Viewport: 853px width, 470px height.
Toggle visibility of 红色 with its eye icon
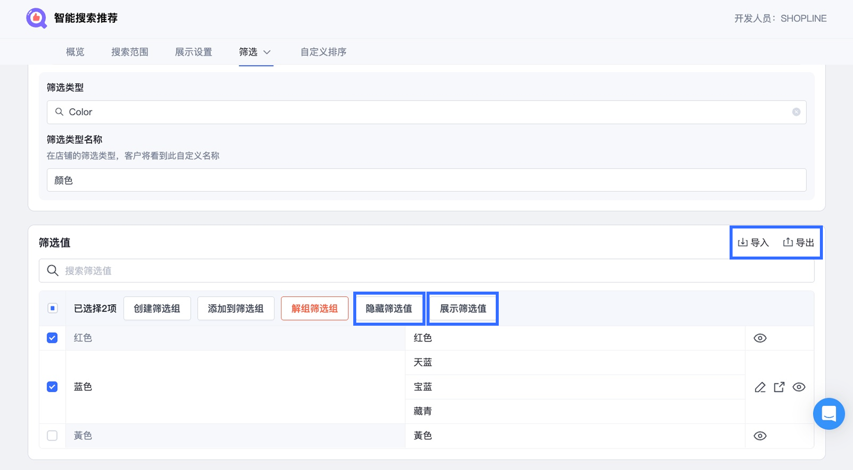point(760,338)
